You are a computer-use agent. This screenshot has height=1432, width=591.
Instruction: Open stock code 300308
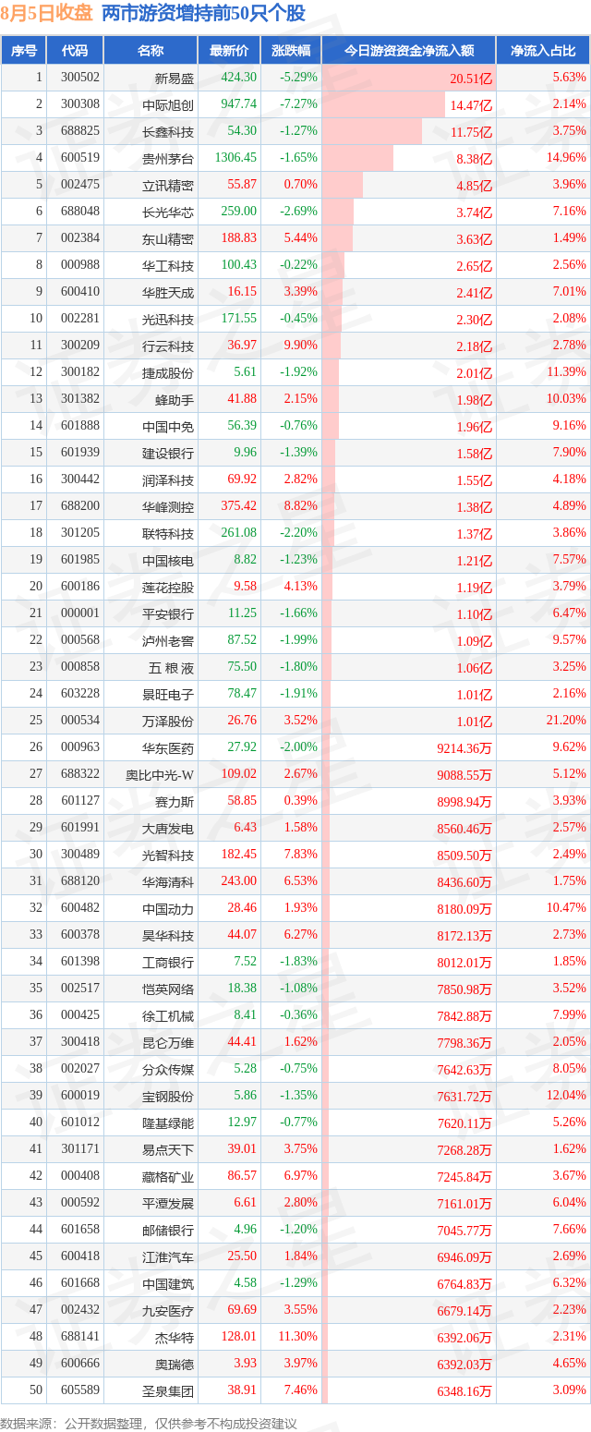click(x=80, y=104)
